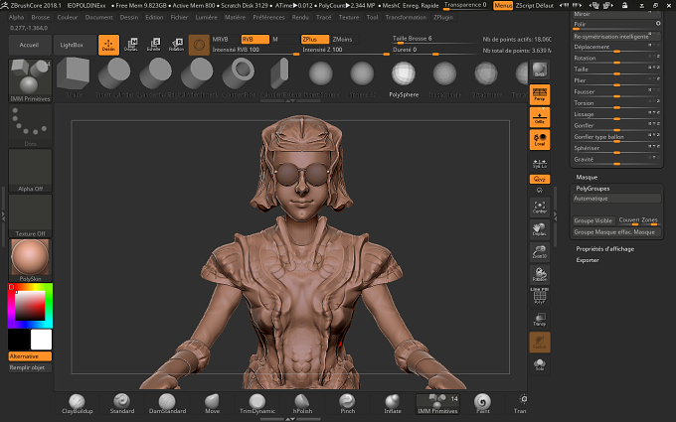The height and width of the screenshot is (422, 676).
Task: Pick the hPolish brush
Action: 302,404
